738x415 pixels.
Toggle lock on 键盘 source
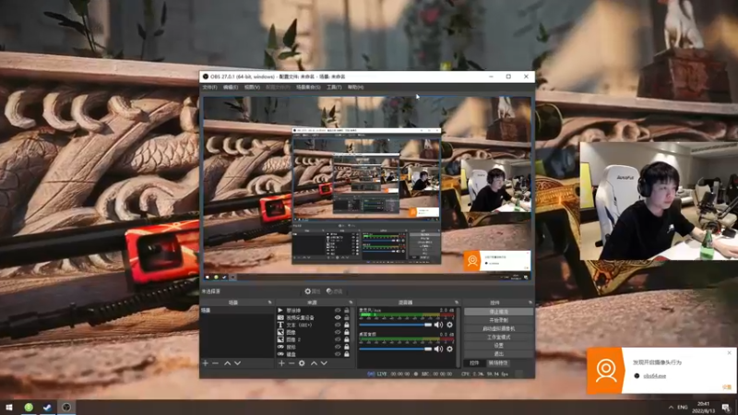347,354
